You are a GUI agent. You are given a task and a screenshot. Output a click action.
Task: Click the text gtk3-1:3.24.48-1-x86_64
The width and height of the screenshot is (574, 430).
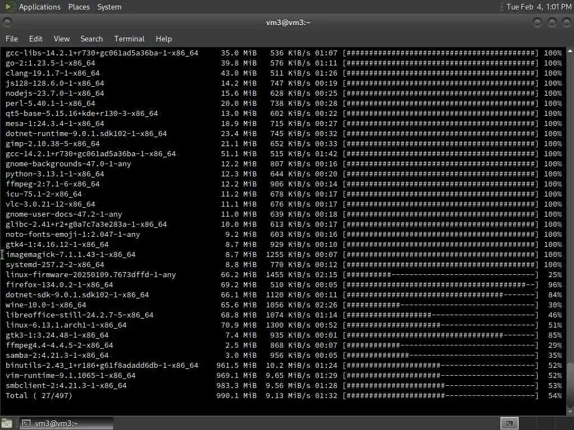(57, 335)
